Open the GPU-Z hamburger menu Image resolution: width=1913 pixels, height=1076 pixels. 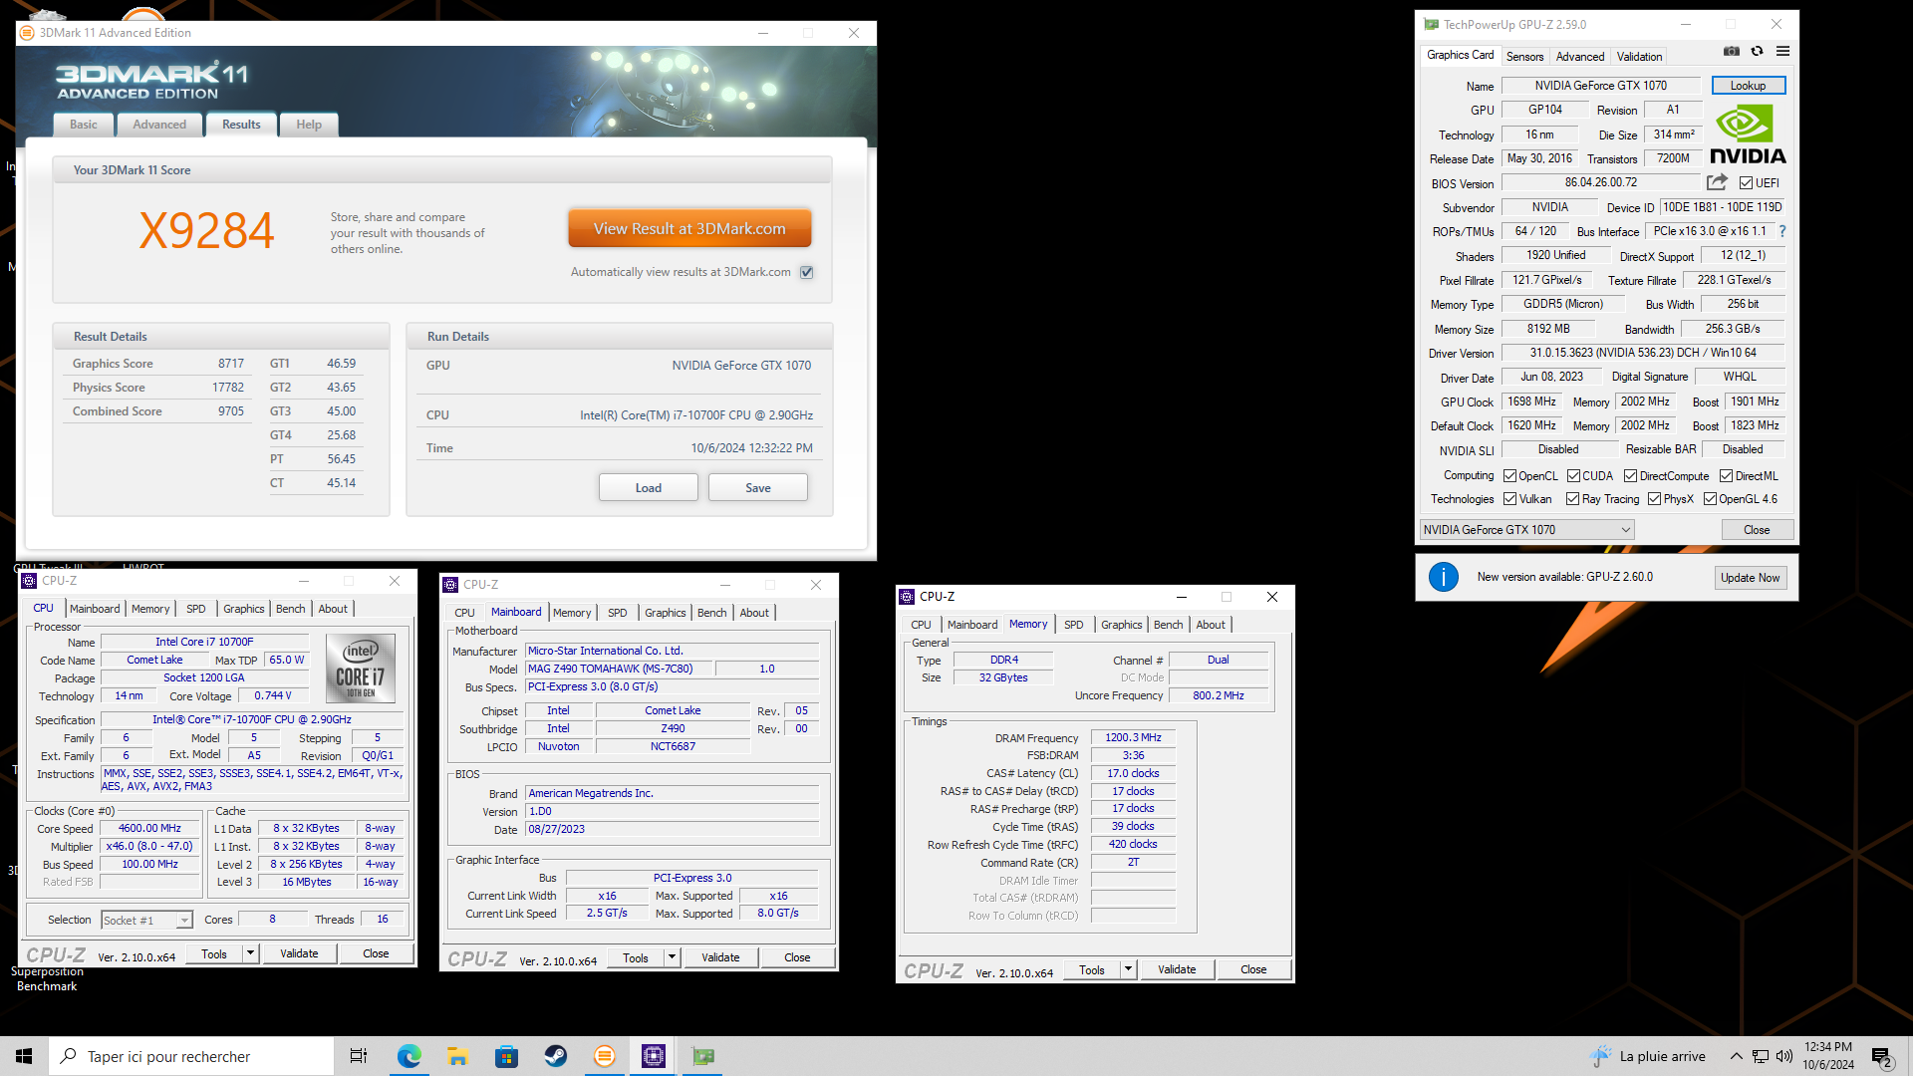tap(1782, 51)
